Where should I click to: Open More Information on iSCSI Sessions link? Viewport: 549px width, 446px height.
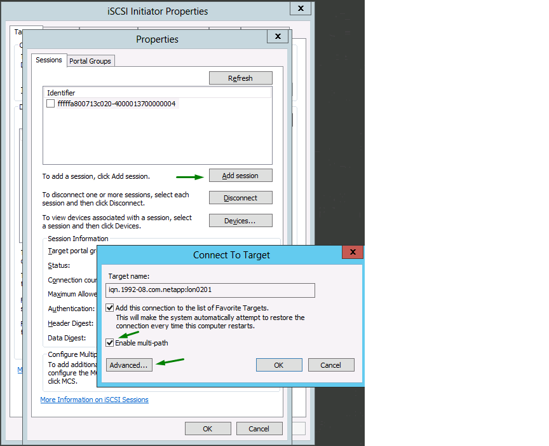pos(94,400)
